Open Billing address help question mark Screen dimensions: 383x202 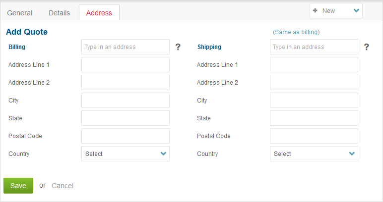[x=178, y=47]
